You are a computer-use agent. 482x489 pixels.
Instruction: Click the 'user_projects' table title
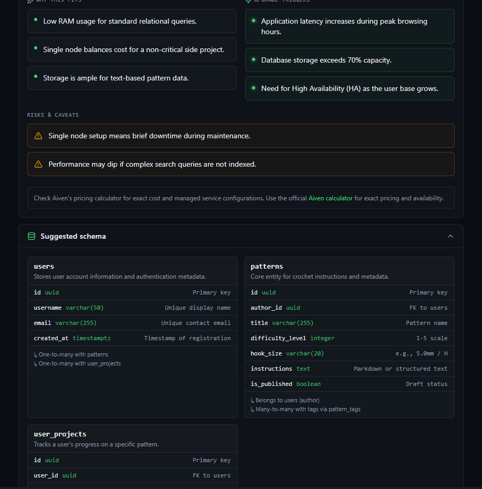click(x=60, y=434)
